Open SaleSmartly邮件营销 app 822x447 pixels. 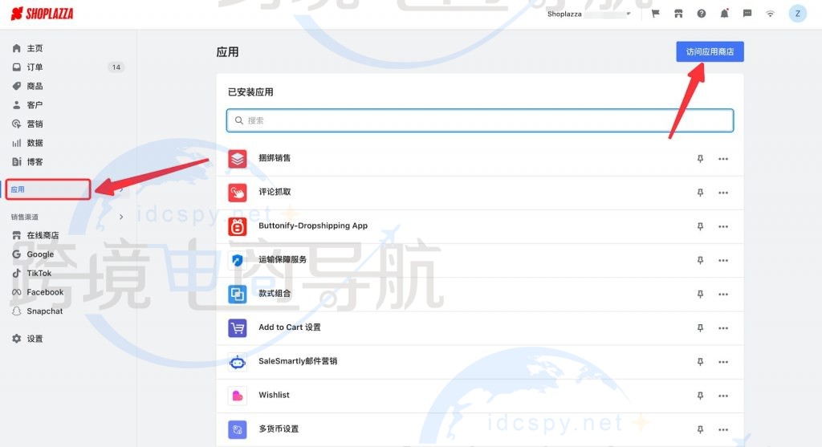coord(298,361)
